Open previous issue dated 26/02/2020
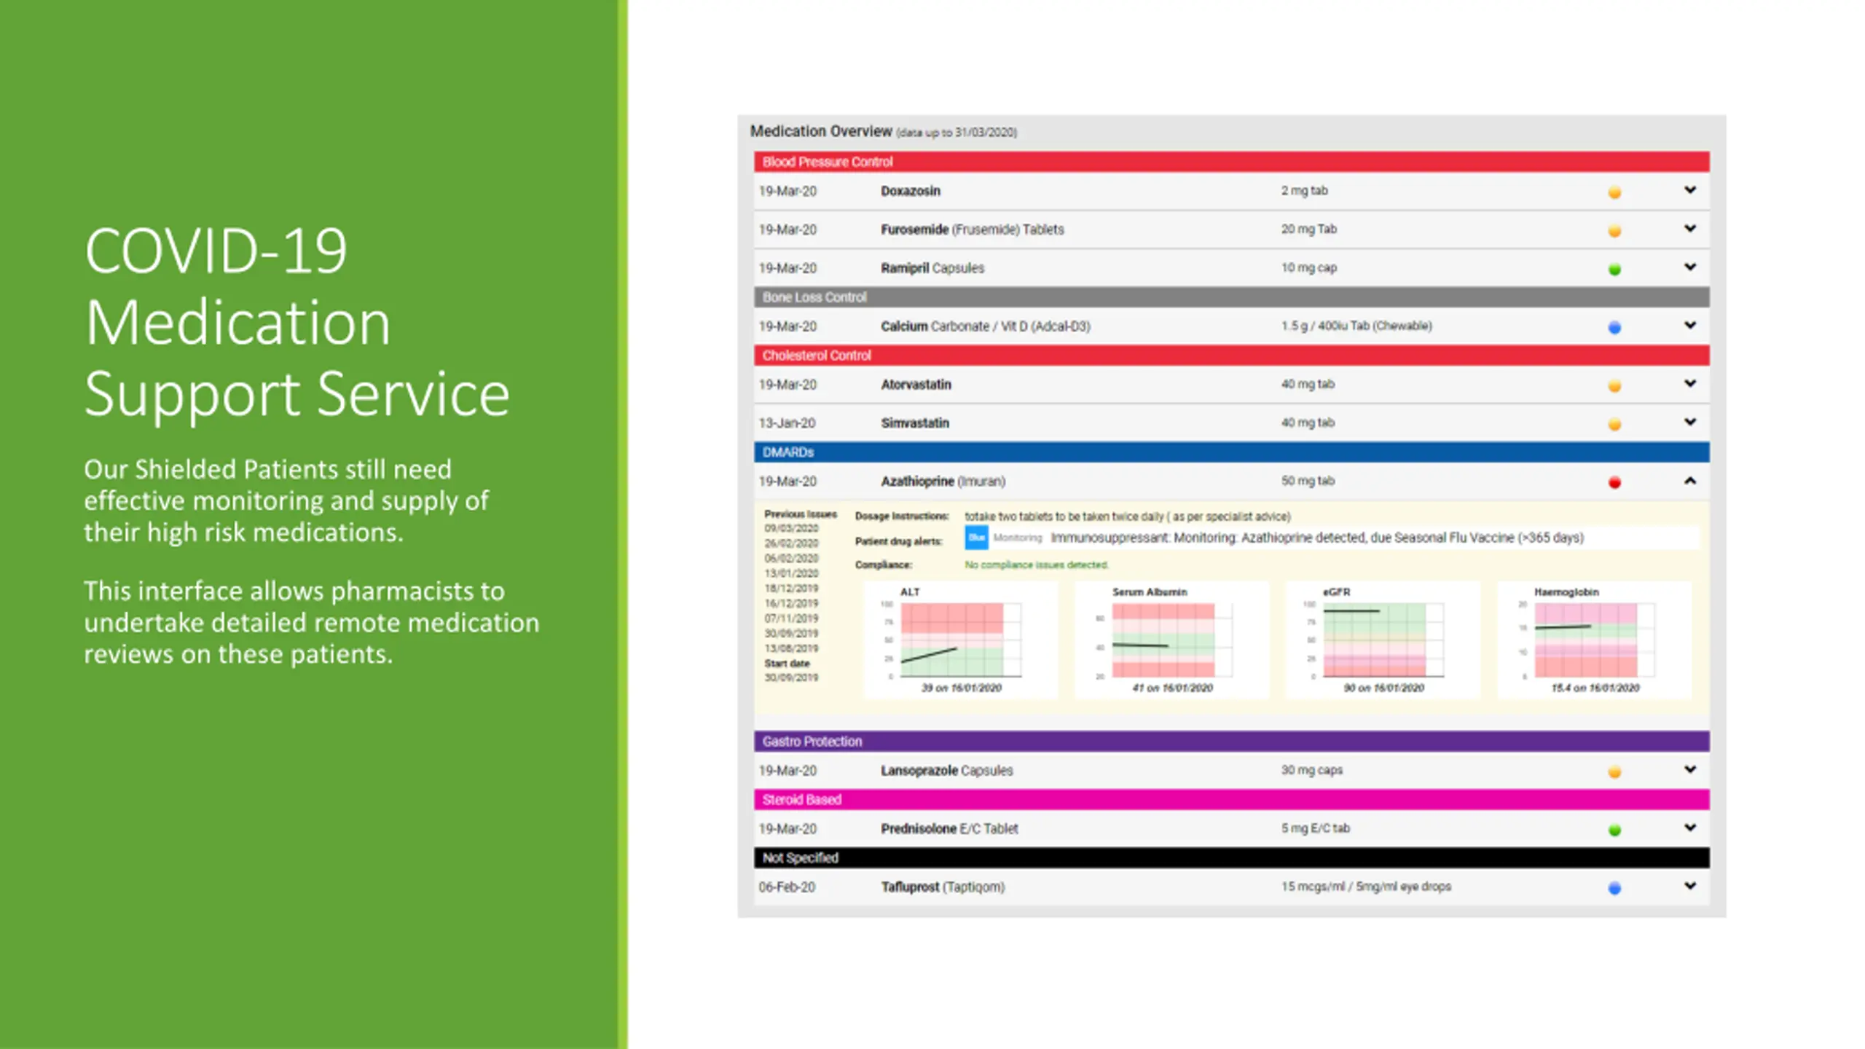This screenshot has height=1049, width=1865. click(791, 543)
